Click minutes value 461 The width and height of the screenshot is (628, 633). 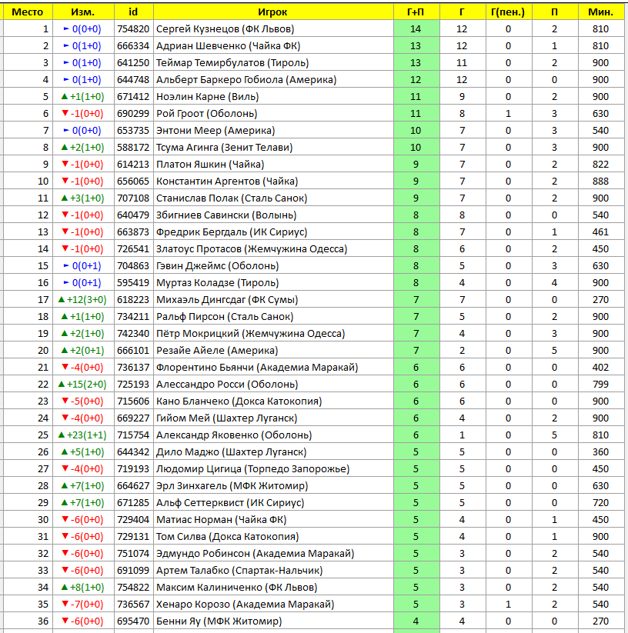point(600,232)
